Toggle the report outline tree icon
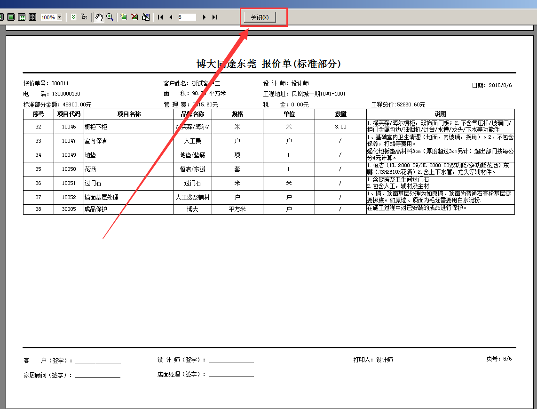Viewport: 537px width, 409px height. (x=84, y=17)
